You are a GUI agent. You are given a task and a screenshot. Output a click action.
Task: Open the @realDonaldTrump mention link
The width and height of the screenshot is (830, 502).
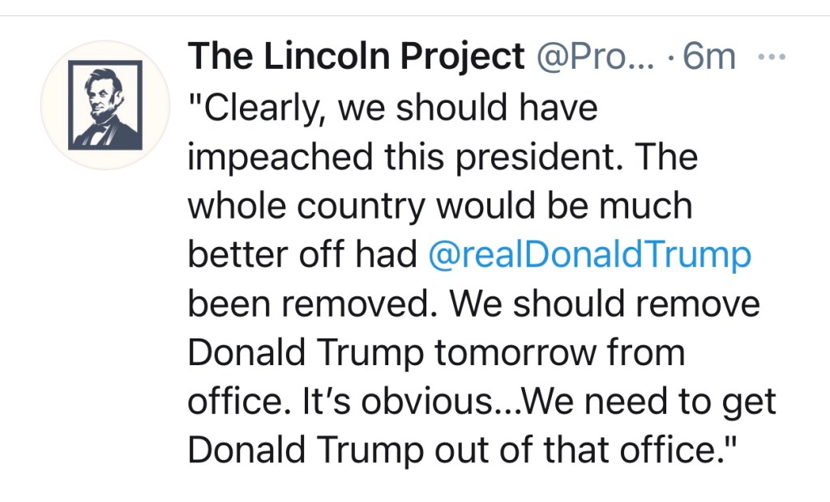[589, 255]
